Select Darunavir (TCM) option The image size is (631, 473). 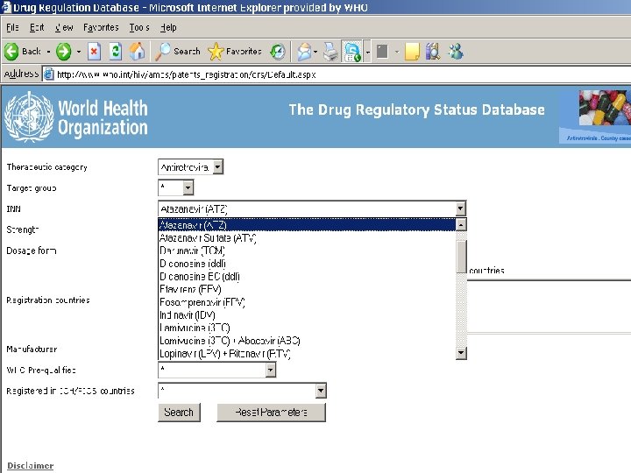307,251
